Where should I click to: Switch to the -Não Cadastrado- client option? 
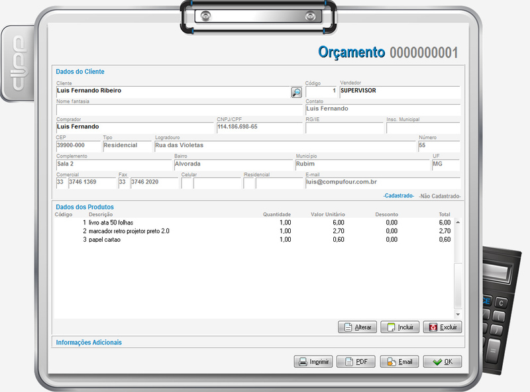(440, 196)
